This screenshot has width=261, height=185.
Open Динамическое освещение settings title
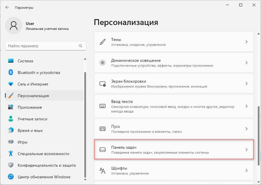136,60
